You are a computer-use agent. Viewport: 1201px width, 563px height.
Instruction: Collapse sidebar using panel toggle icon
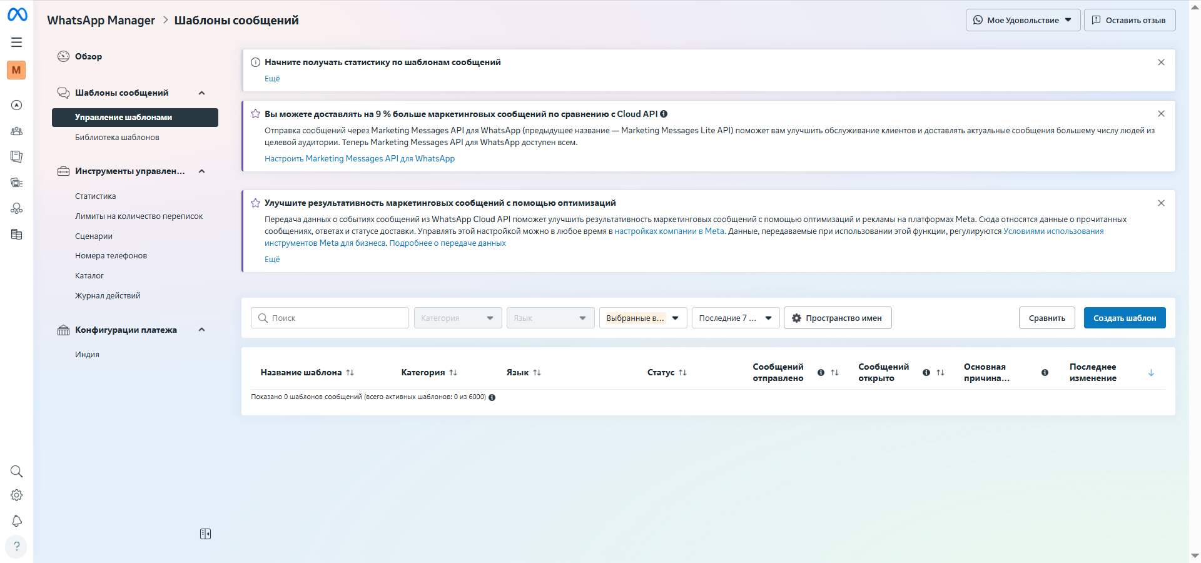(x=205, y=534)
